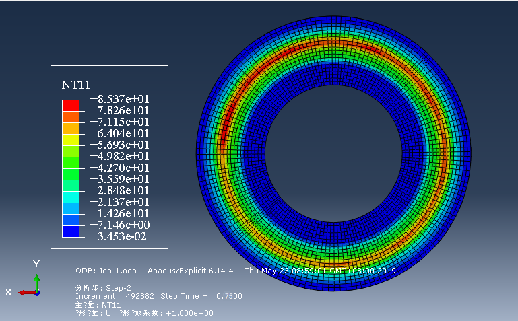Viewport: 518px width, 321px height.
Task: Click the Abaqus/Explicit 6.14-4 text
Action: (x=190, y=271)
